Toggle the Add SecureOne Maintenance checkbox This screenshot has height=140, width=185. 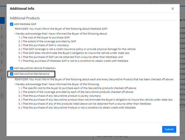(12, 74)
